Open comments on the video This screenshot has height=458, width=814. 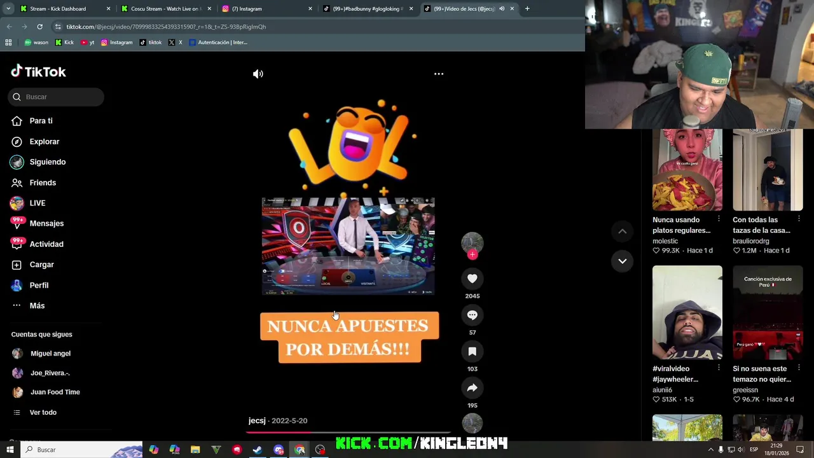pyautogui.click(x=472, y=315)
